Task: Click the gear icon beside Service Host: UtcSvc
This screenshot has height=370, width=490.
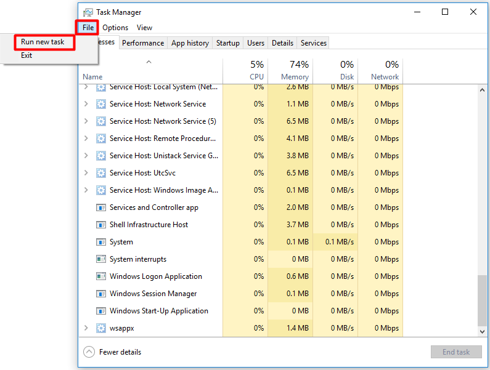Action: pos(100,172)
